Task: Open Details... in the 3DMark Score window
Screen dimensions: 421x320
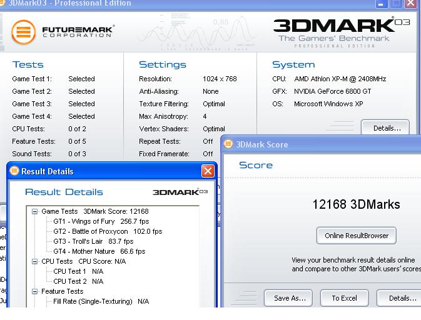Action: [x=399, y=298]
